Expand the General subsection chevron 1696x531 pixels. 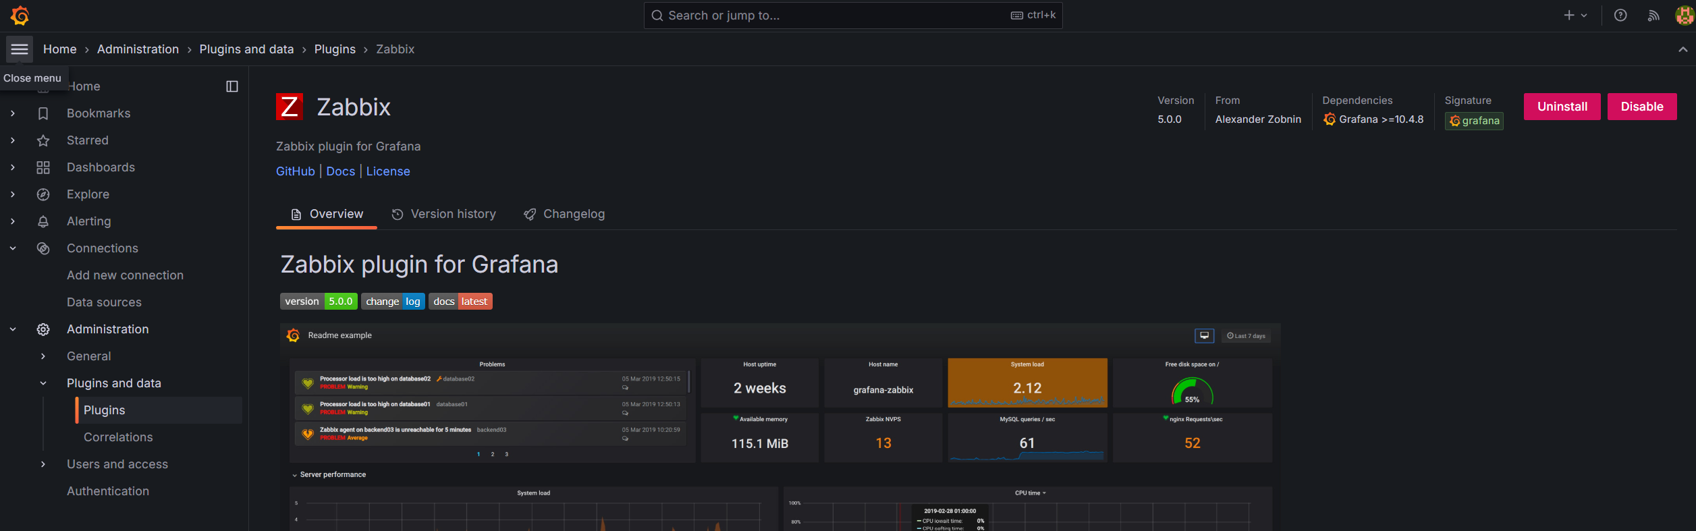click(43, 356)
